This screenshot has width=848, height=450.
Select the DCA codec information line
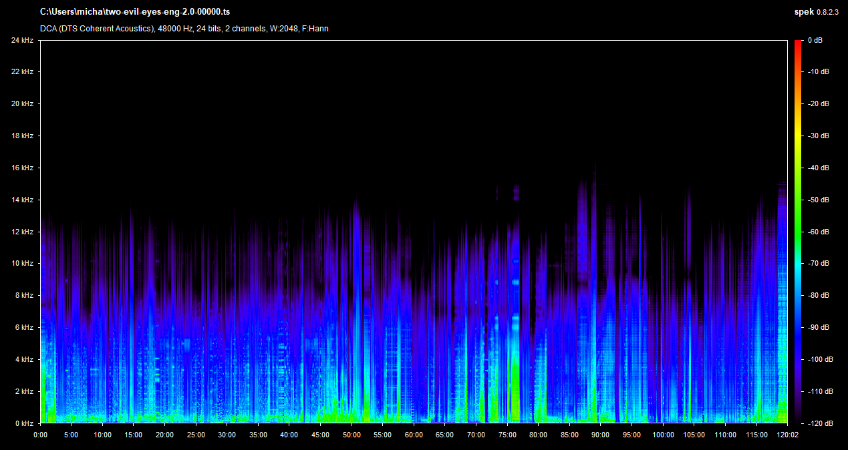click(184, 29)
